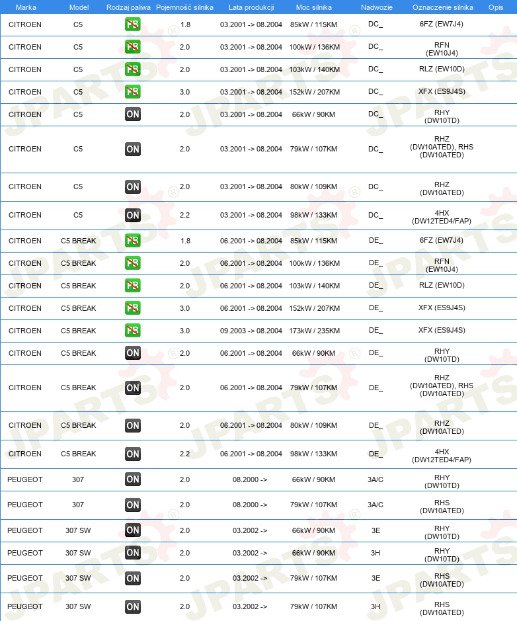Select RHY (DW10TD) in the C5 BREAK DE_ row
This screenshot has height=621, width=517.
pos(442,355)
